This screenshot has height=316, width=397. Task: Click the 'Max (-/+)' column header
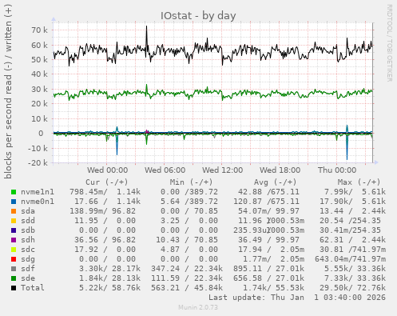[359, 182]
